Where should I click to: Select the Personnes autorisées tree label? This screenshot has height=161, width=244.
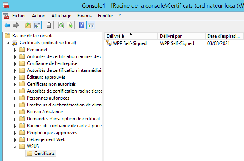click(x=48, y=98)
